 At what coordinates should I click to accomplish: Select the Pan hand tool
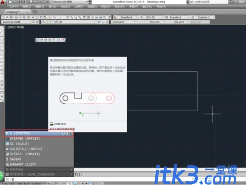(68, 17)
